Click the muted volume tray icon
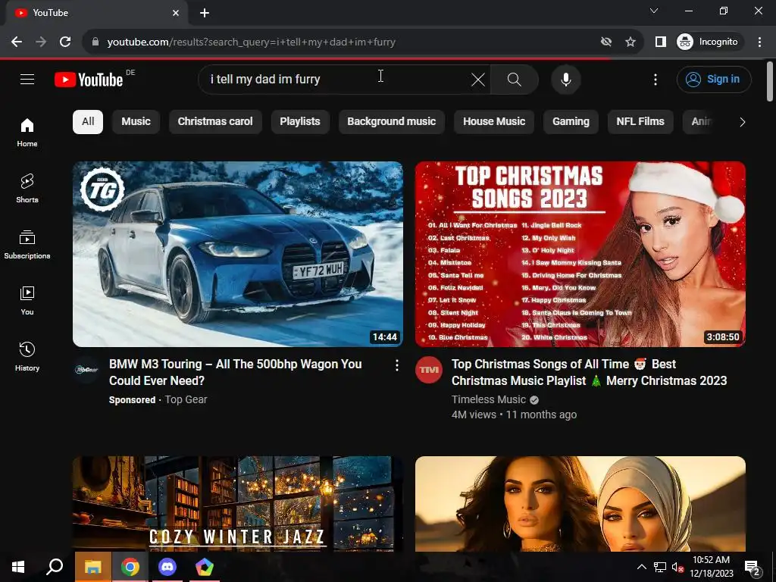Screen dimensions: 776x582 677,567
